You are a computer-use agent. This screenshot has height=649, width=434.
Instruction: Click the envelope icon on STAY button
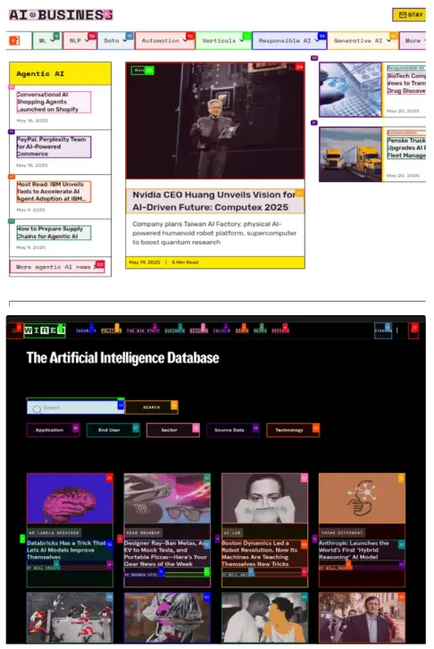coord(403,15)
